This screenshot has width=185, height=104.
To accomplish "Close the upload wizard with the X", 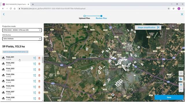I will coord(182,14).
